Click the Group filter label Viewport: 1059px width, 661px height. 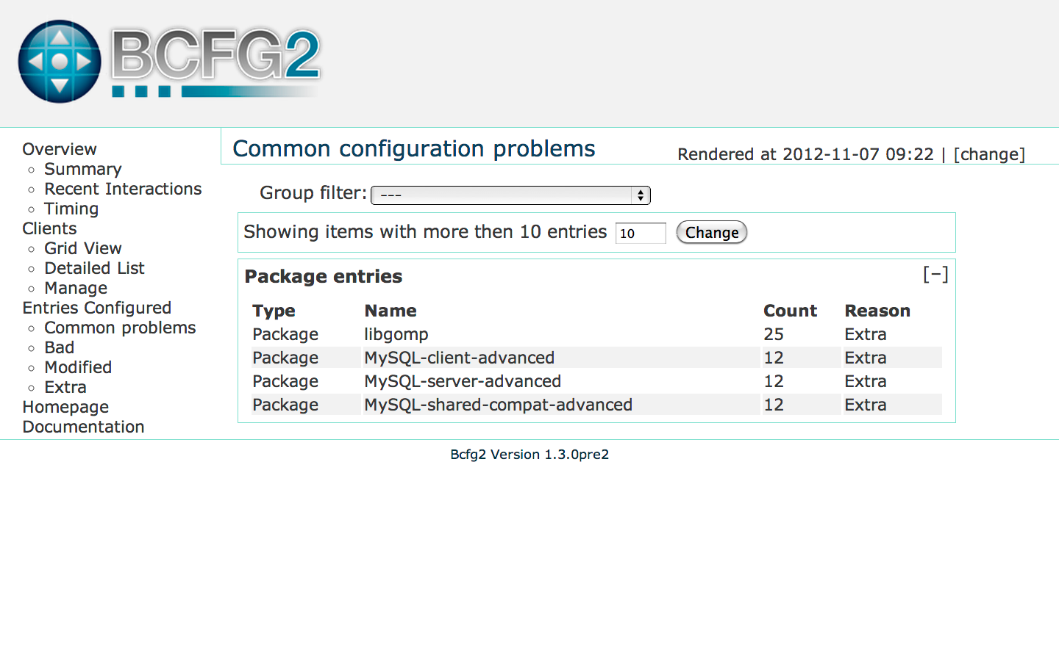click(x=313, y=192)
